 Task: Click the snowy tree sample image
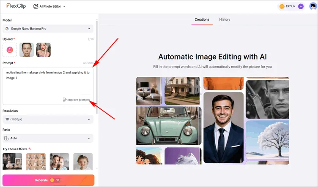pos(267,140)
